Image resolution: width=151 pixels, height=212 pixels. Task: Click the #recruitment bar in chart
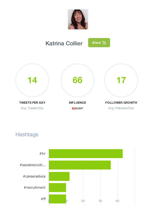coord(57,188)
